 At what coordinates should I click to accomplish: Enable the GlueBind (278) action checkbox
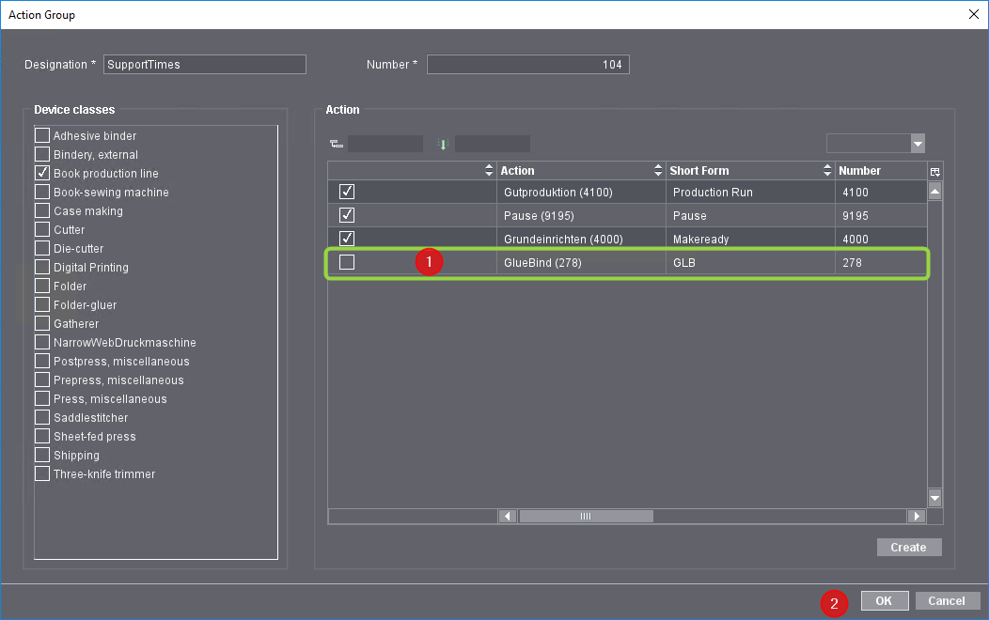pos(347,262)
